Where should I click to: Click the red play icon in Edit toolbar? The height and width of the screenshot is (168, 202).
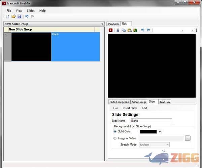tap(111, 30)
